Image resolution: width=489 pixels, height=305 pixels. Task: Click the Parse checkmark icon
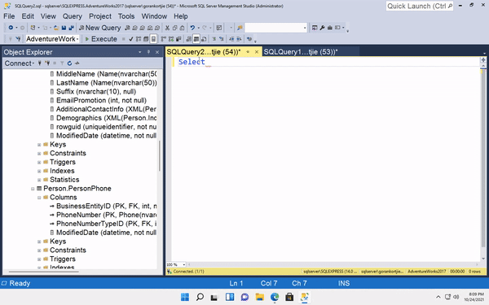point(131,39)
